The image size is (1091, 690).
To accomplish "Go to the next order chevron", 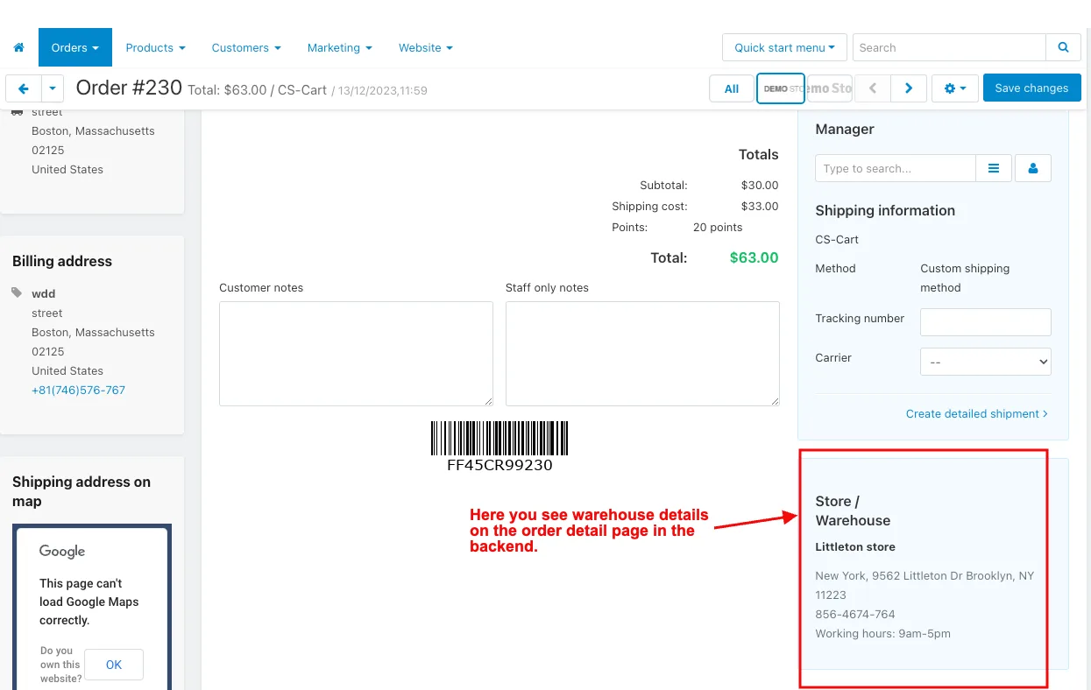I will tap(909, 88).
